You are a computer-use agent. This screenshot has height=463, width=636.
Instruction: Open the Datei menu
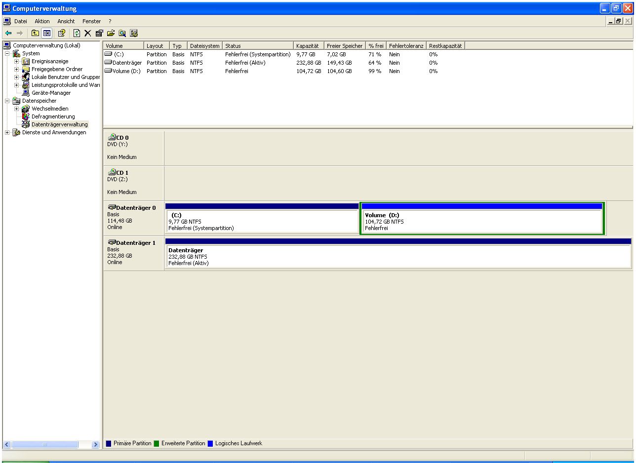[21, 21]
